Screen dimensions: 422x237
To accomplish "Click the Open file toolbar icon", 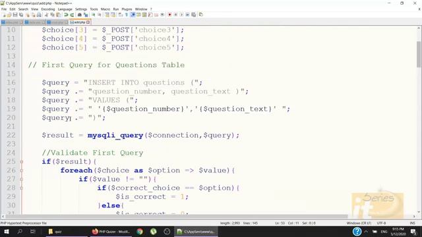I will click(9, 15).
